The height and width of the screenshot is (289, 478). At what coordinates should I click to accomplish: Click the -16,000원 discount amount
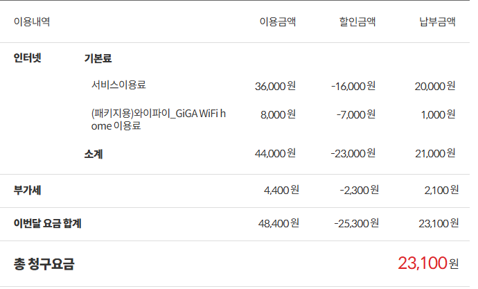point(353,86)
